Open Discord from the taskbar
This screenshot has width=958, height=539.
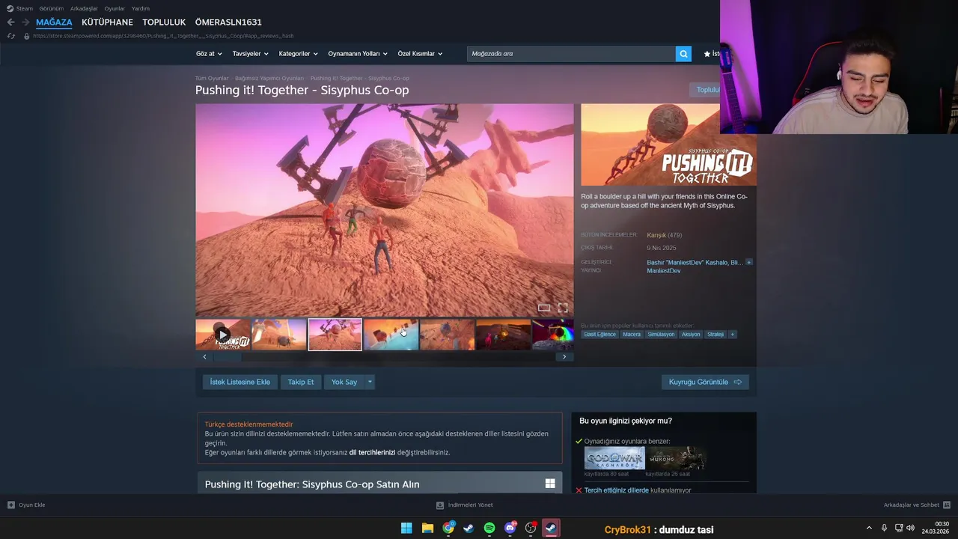pyautogui.click(x=510, y=529)
